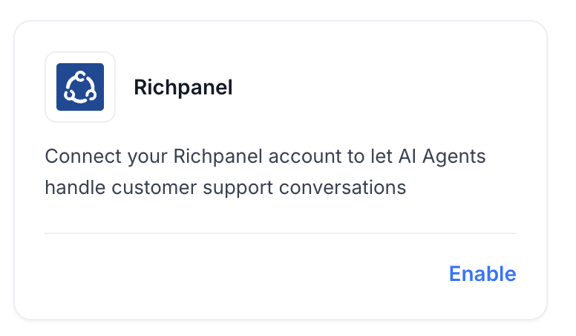This screenshot has width=576, height=336.
Task: Click the integration description text
Action: click(265, 172)
